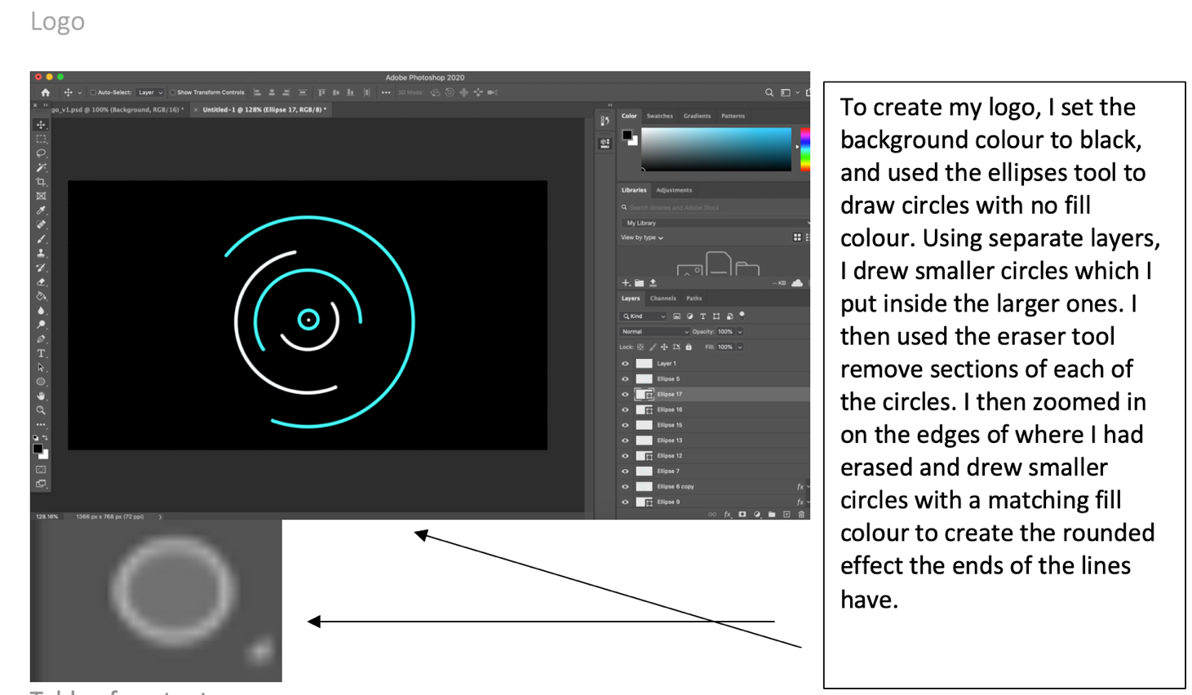Add content plus icon in Libraries
Viewport: 1192px width, 695px height.
626,283
